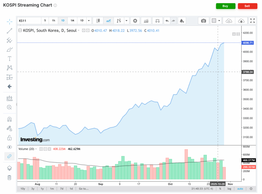262x194 pixels.
Task: Switch the chart to candlestick style
Action: pyautogui.click(x=98, y=21)
